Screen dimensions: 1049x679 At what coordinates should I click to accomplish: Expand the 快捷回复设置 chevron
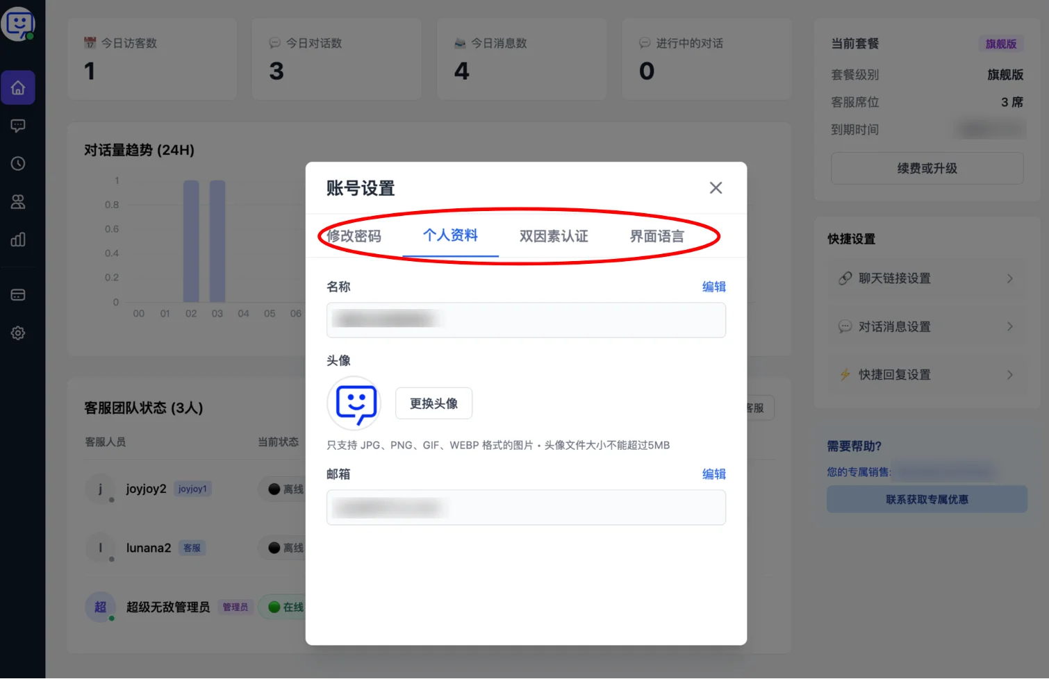[1011, 374]
